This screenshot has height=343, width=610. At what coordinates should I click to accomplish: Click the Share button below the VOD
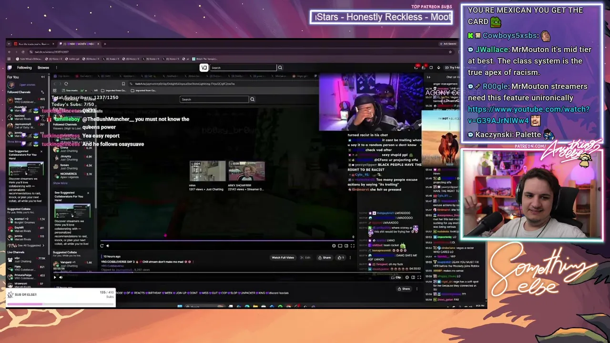[405, 289]
